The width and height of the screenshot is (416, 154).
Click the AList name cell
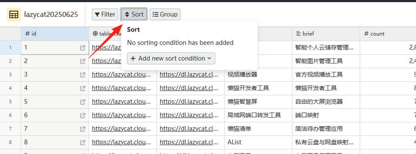click(x=258, y=142)
